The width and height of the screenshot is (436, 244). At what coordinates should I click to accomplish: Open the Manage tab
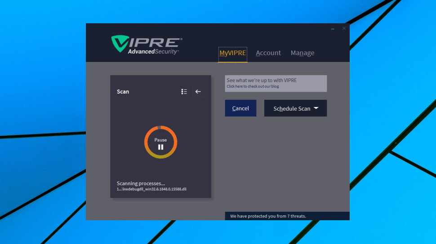tap(303, 53)
